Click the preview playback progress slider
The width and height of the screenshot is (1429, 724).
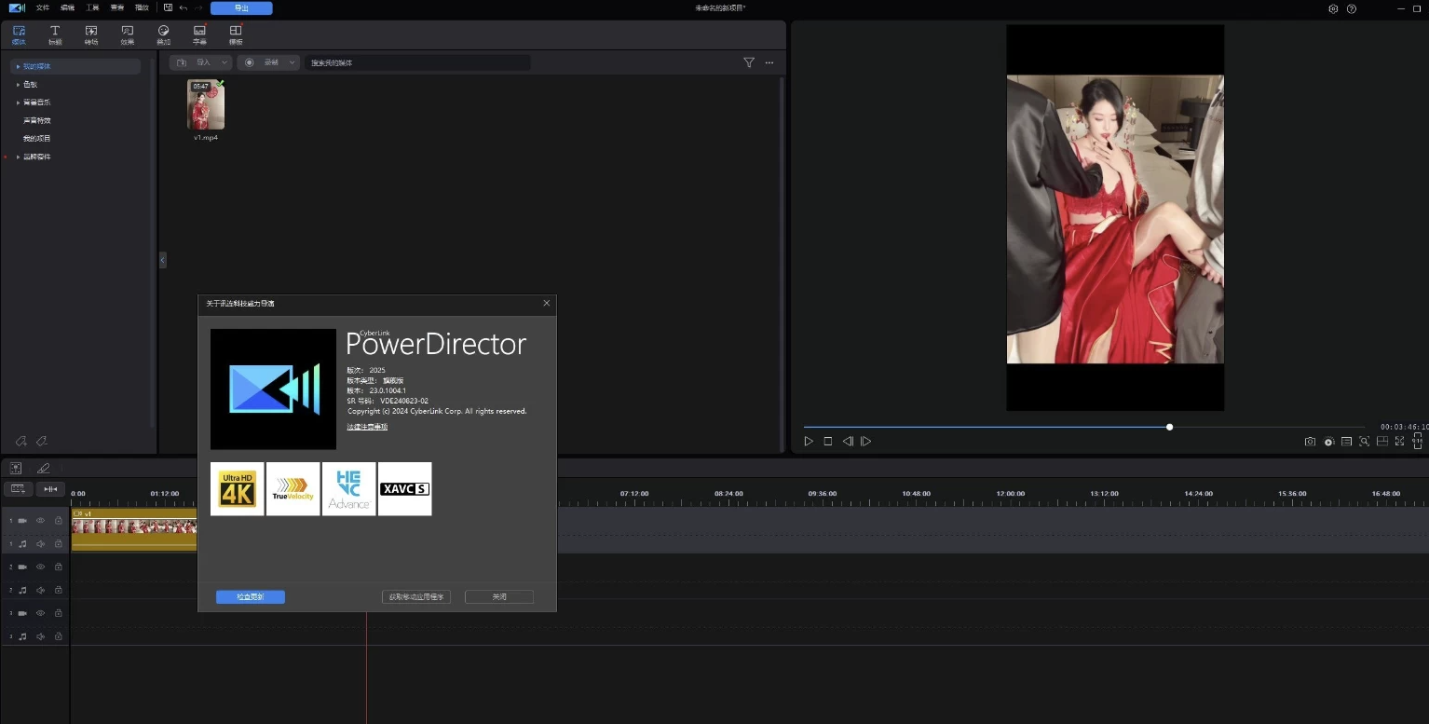[1169, 427]
